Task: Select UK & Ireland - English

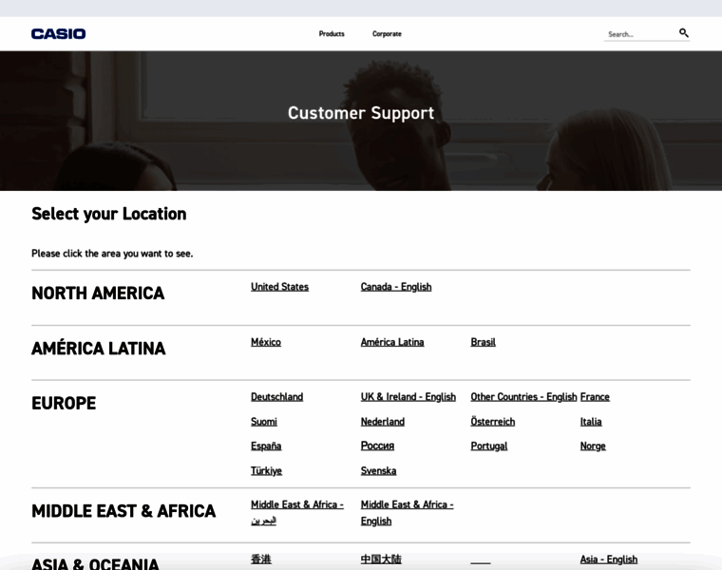Action: (x=408, y=397)
